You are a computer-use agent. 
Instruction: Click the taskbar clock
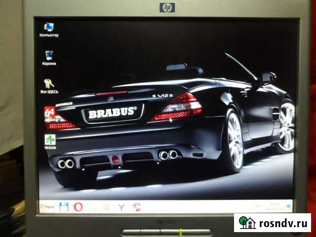pos(272,205)
